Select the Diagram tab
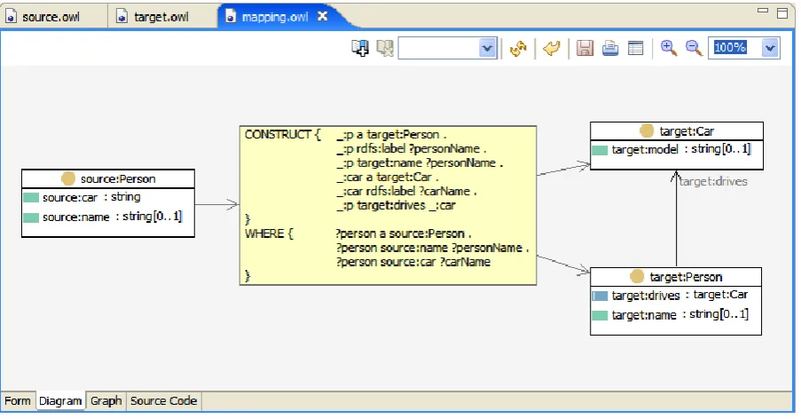 click(x=60, y=401)
